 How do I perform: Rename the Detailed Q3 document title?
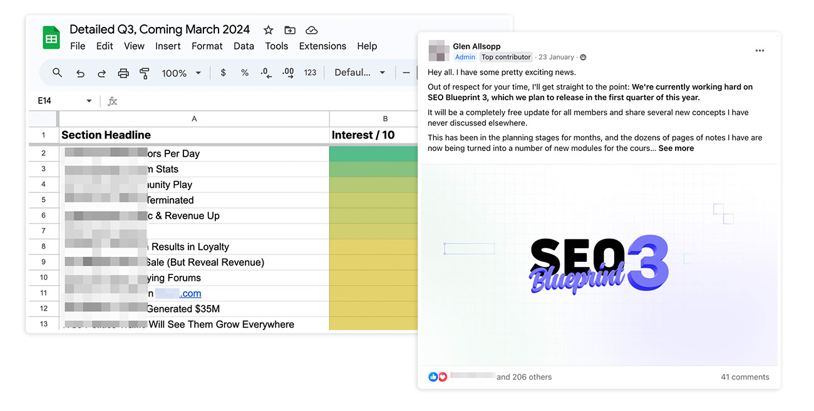(160, 29)
